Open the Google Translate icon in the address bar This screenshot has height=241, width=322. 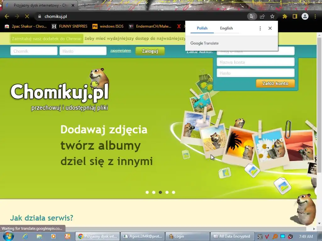tap(252, 16)
